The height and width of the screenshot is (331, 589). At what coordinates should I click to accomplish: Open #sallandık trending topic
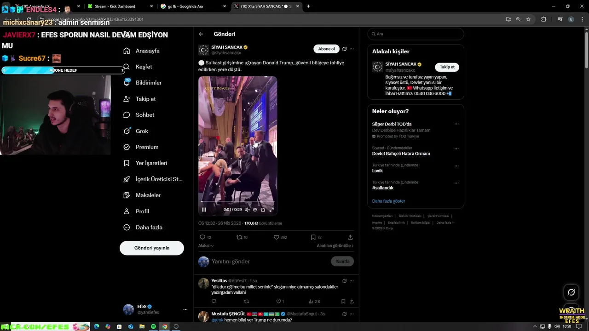(x=383, y=188)
